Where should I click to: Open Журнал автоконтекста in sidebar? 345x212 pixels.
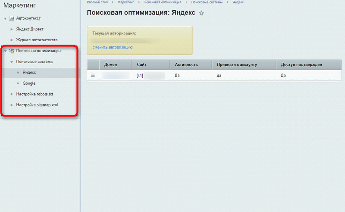(37, 40)
